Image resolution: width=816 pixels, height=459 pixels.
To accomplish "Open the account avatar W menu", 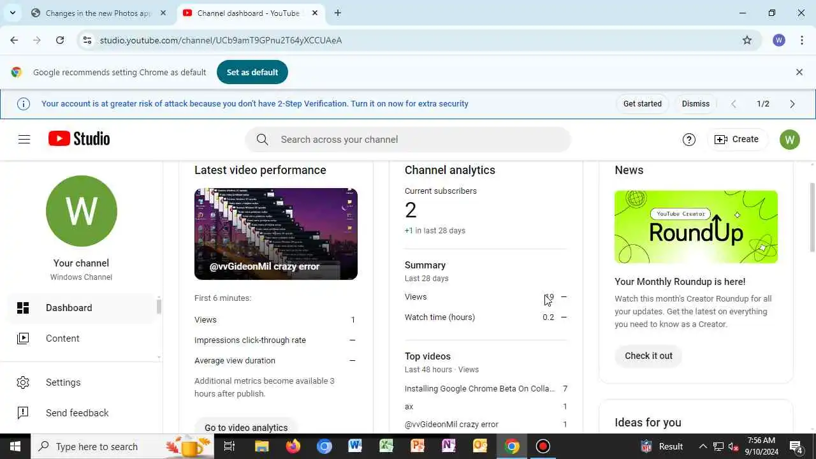I will coord(789,140).
